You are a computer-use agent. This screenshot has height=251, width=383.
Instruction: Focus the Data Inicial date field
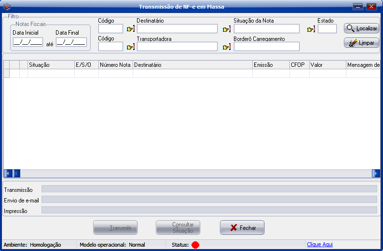click(28, 42)
